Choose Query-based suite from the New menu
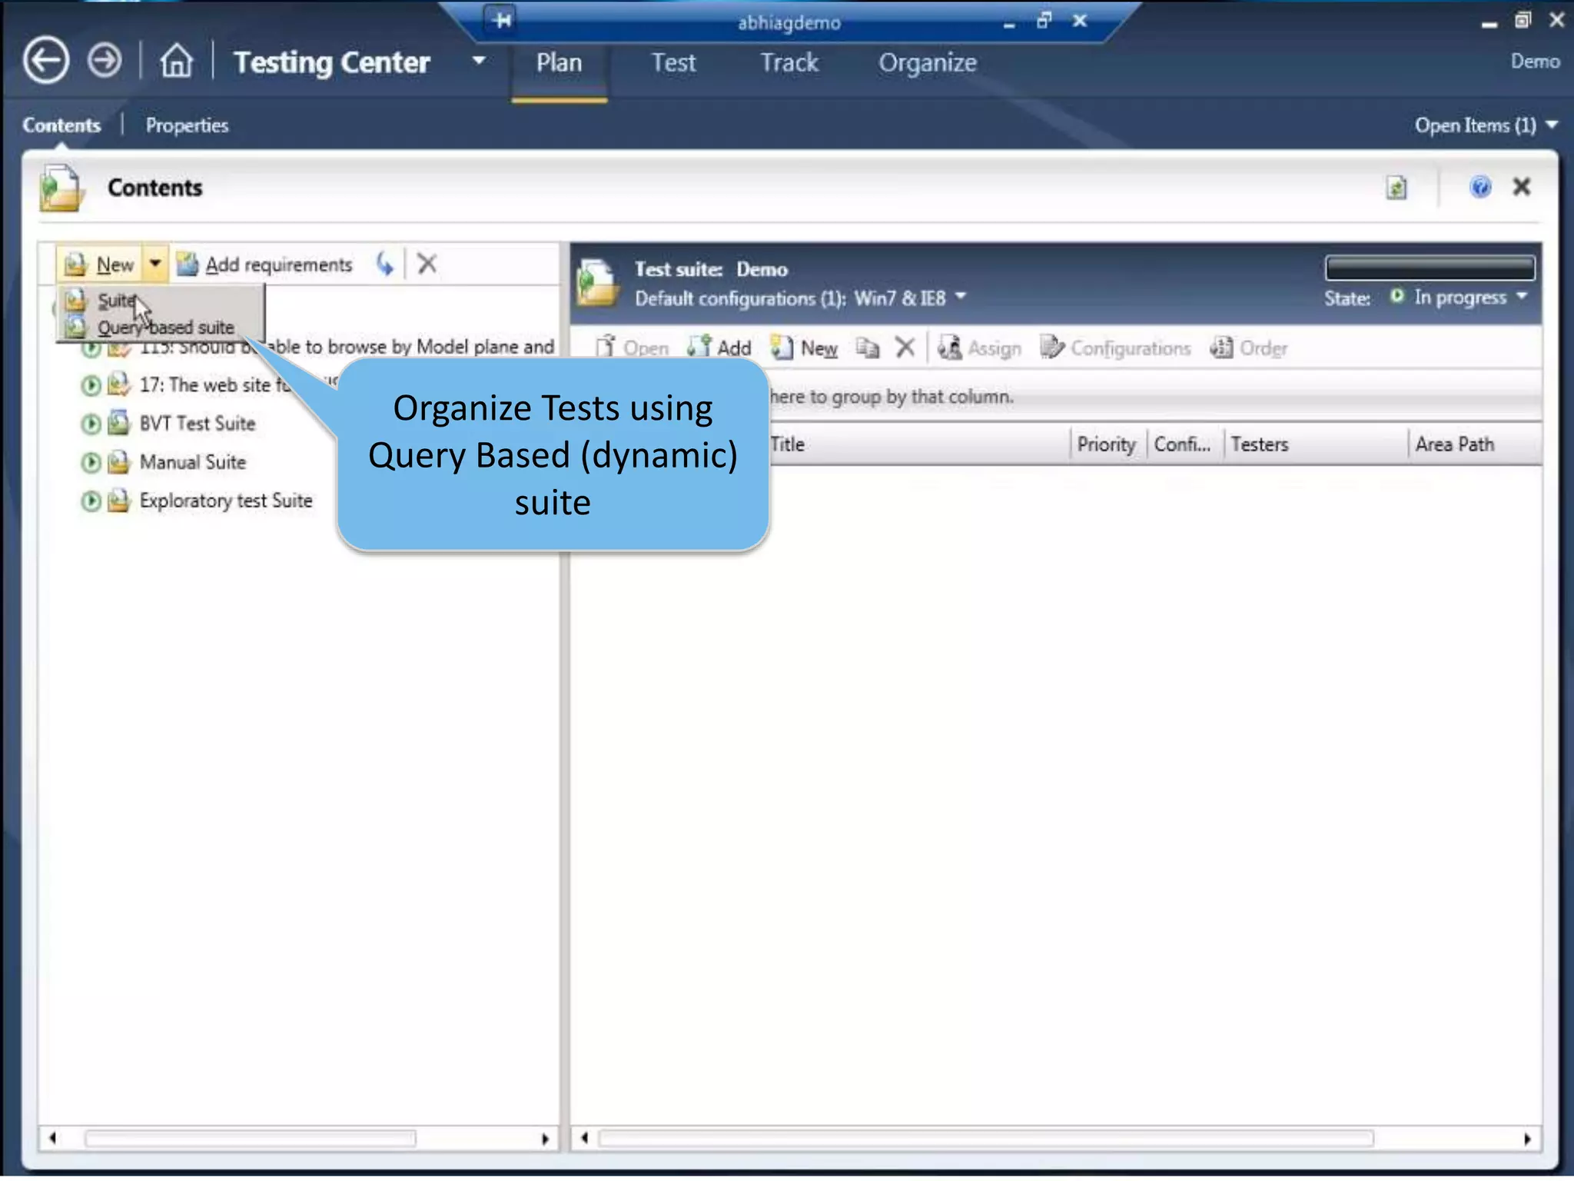 click(164, 328)
